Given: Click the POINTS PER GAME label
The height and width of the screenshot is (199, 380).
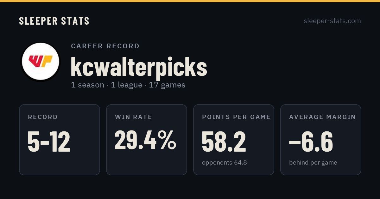Looking at the screenshot, I should (236, 117).
